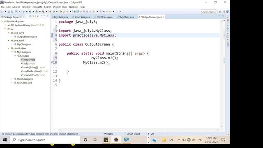The image size is (263, 148).
Task: Expand JRE System Library node
Action: [5, 25]
